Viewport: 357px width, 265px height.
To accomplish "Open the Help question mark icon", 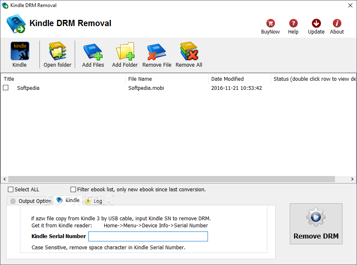I will [x=293, y=23].
